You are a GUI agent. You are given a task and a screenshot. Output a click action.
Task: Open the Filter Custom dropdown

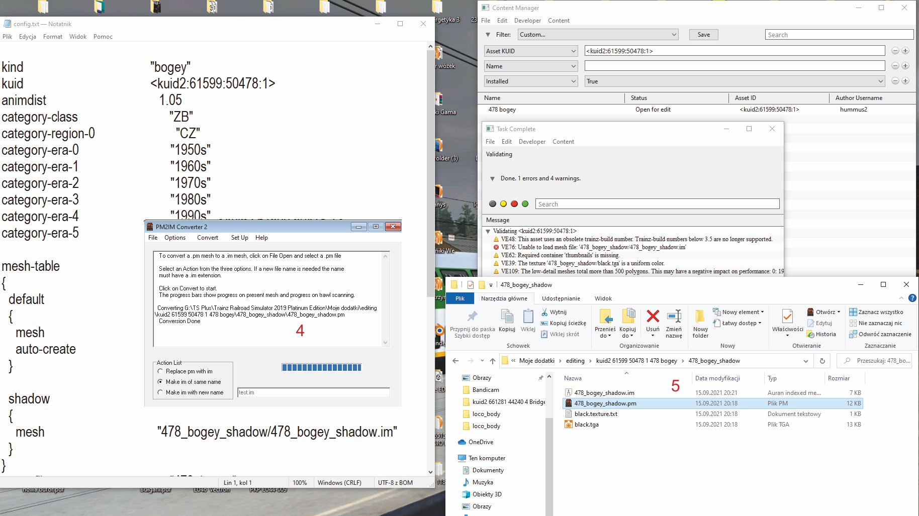[598, 35]
